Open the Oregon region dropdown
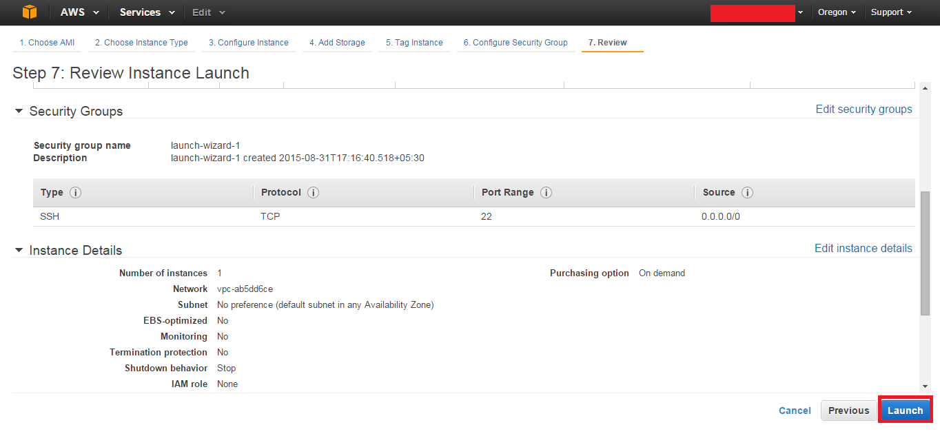The image size is (940, 436). pos(837,12)
